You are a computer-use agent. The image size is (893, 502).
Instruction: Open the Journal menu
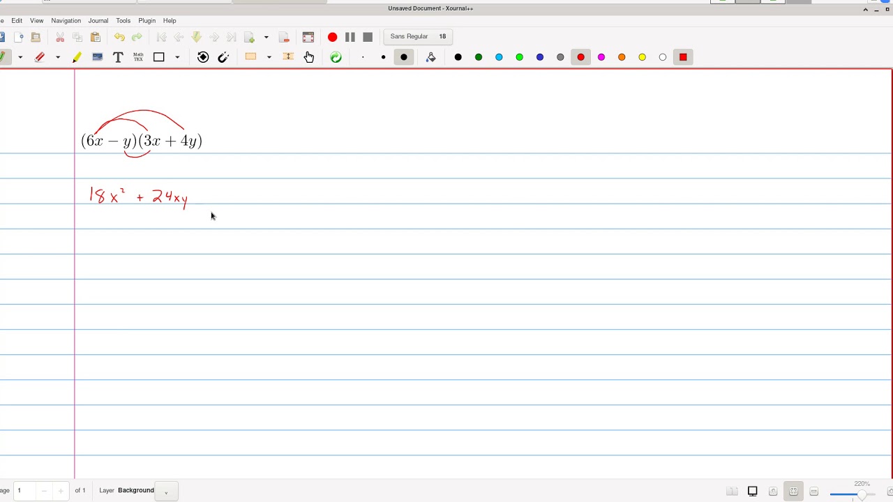click(x=98, y=21)
